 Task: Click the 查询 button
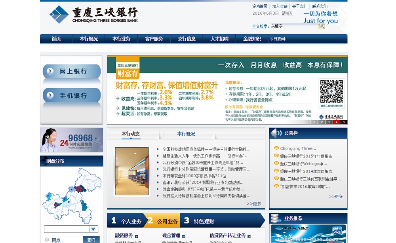coord(91,239)
